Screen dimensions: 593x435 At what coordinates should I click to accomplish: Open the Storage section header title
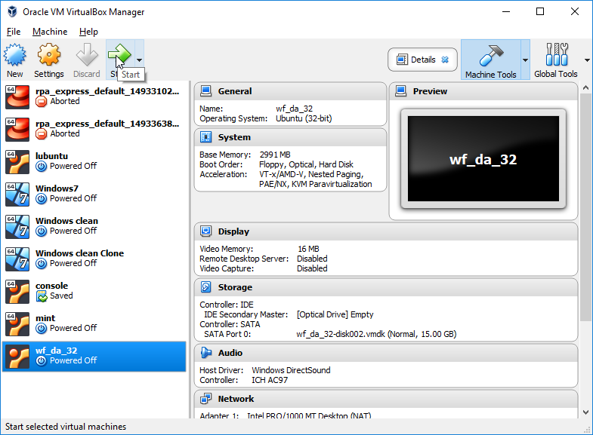point(235,287)
